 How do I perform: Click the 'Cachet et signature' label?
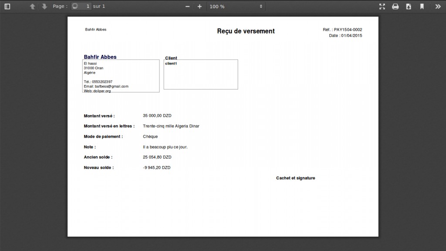(x=295, y=178)
